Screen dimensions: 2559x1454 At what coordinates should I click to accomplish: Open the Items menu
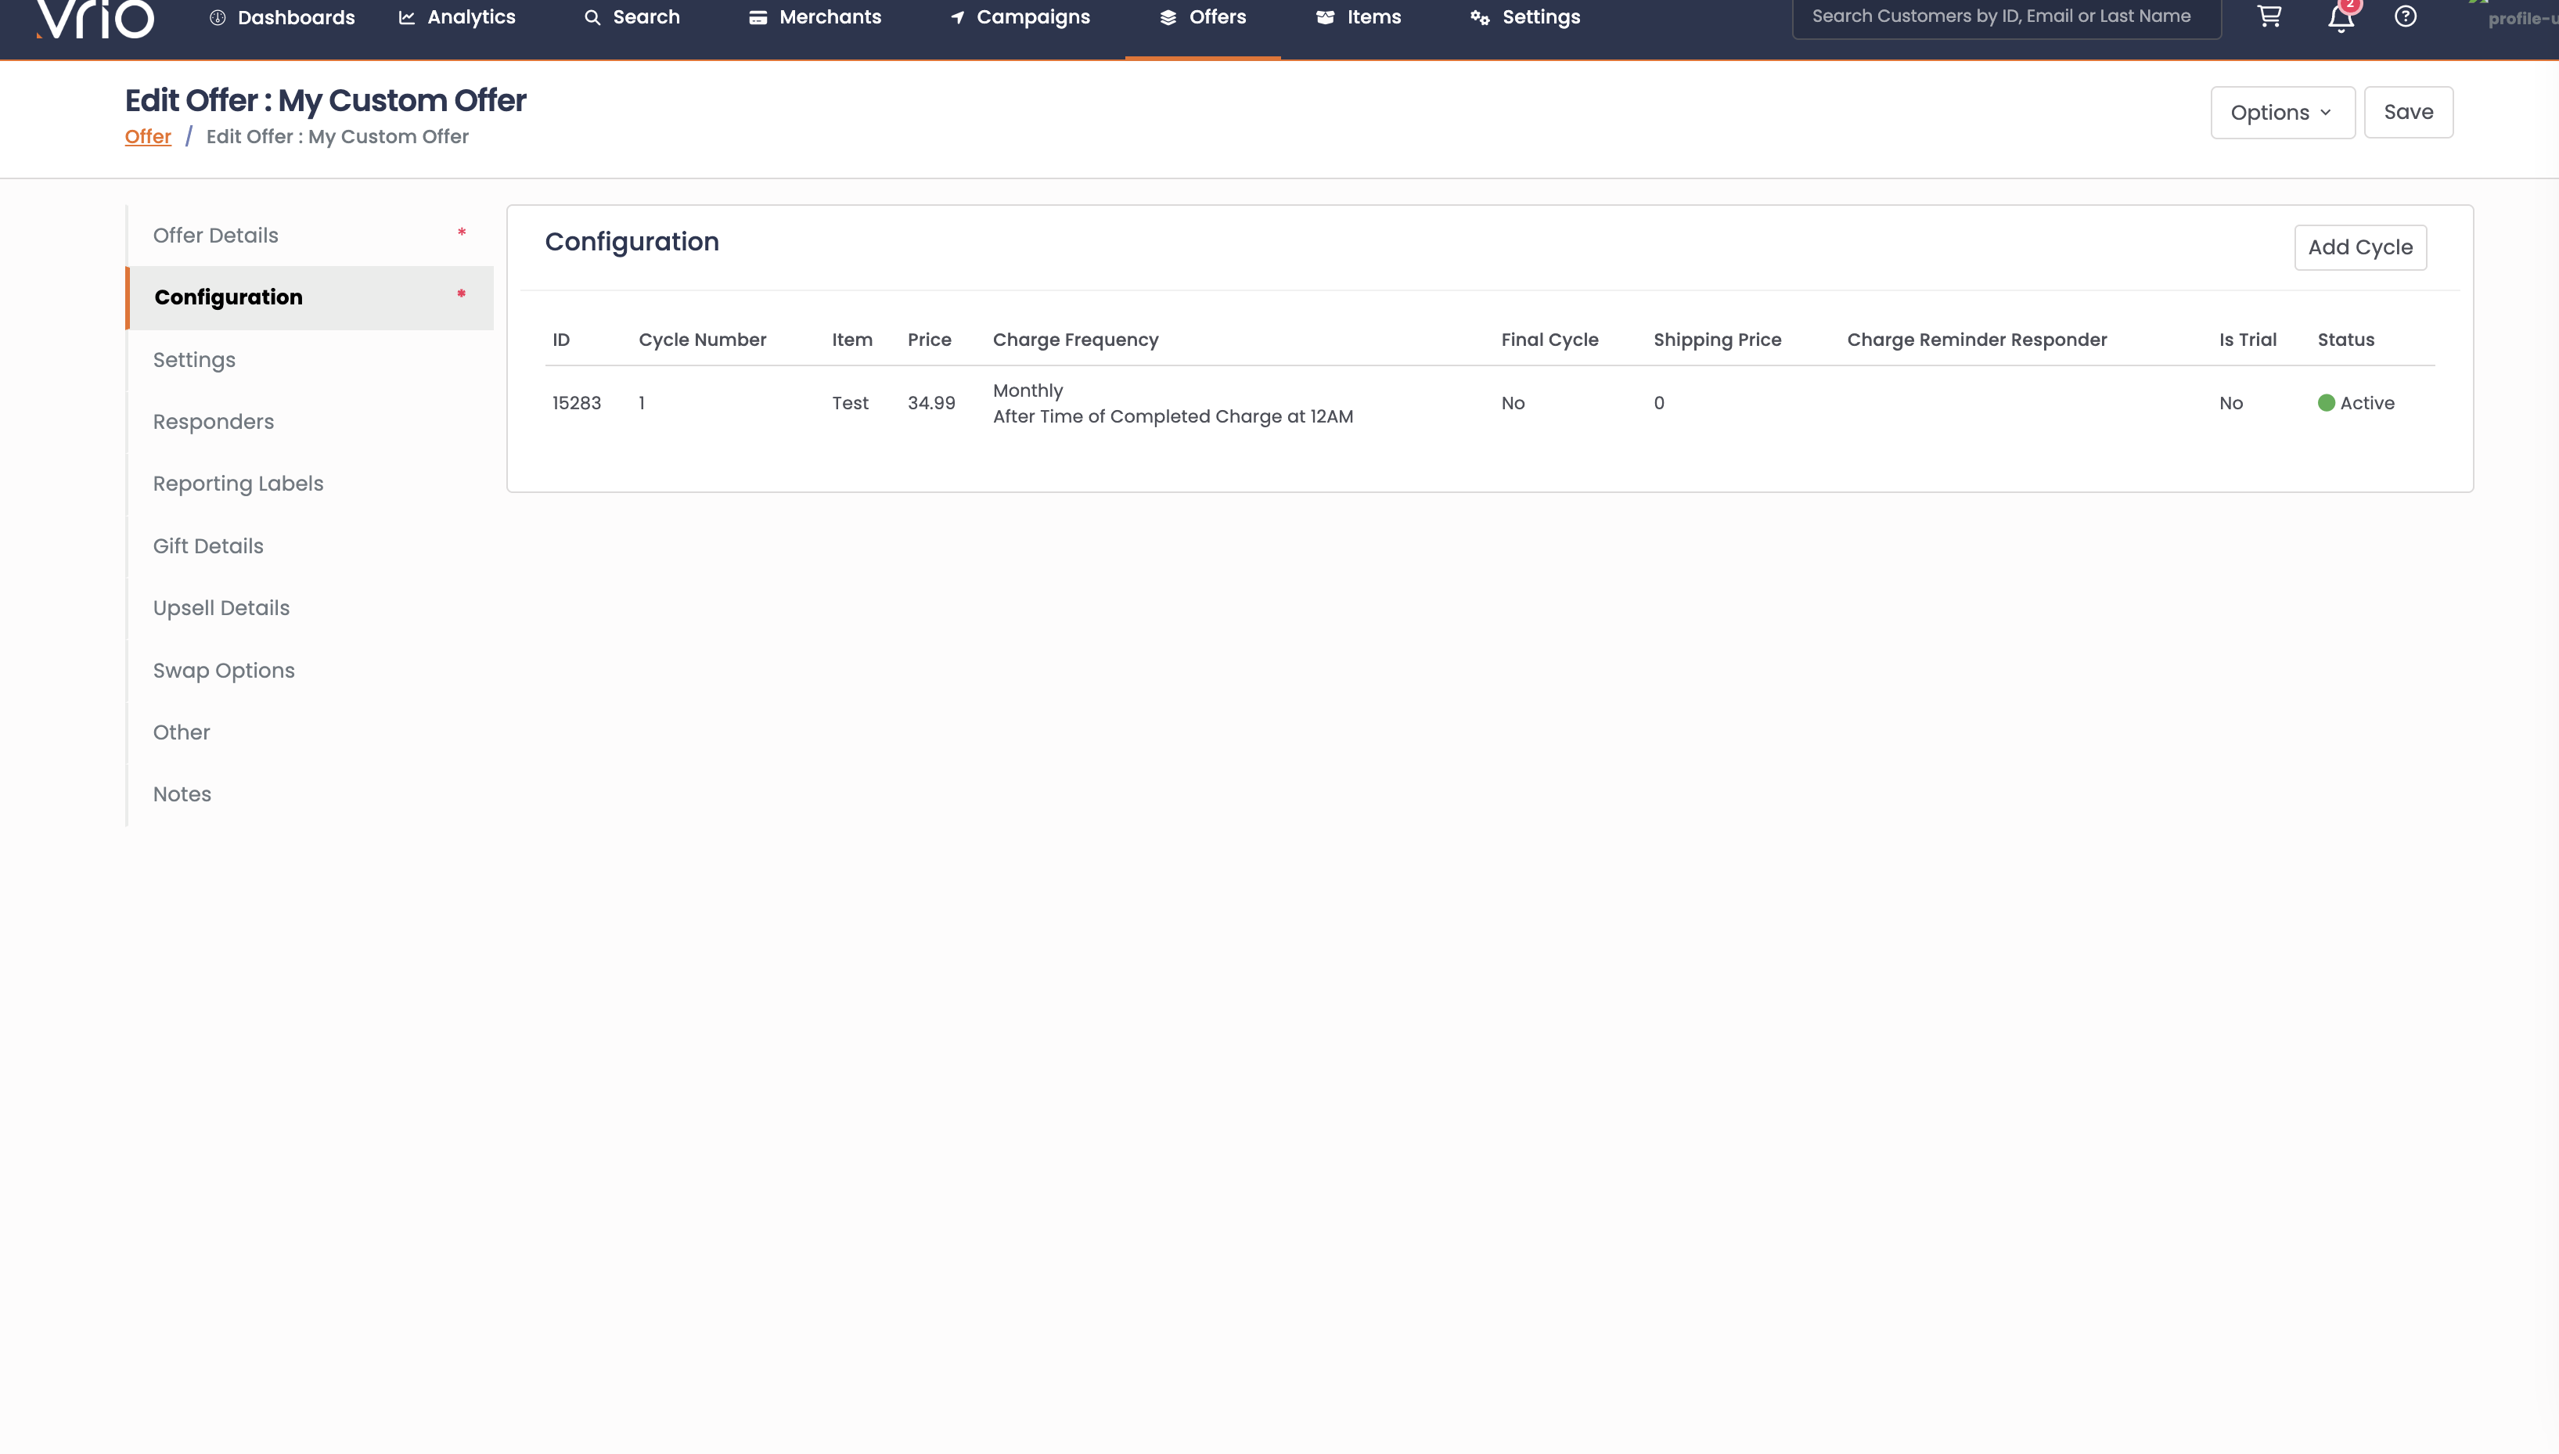[x=1358, y=17]
